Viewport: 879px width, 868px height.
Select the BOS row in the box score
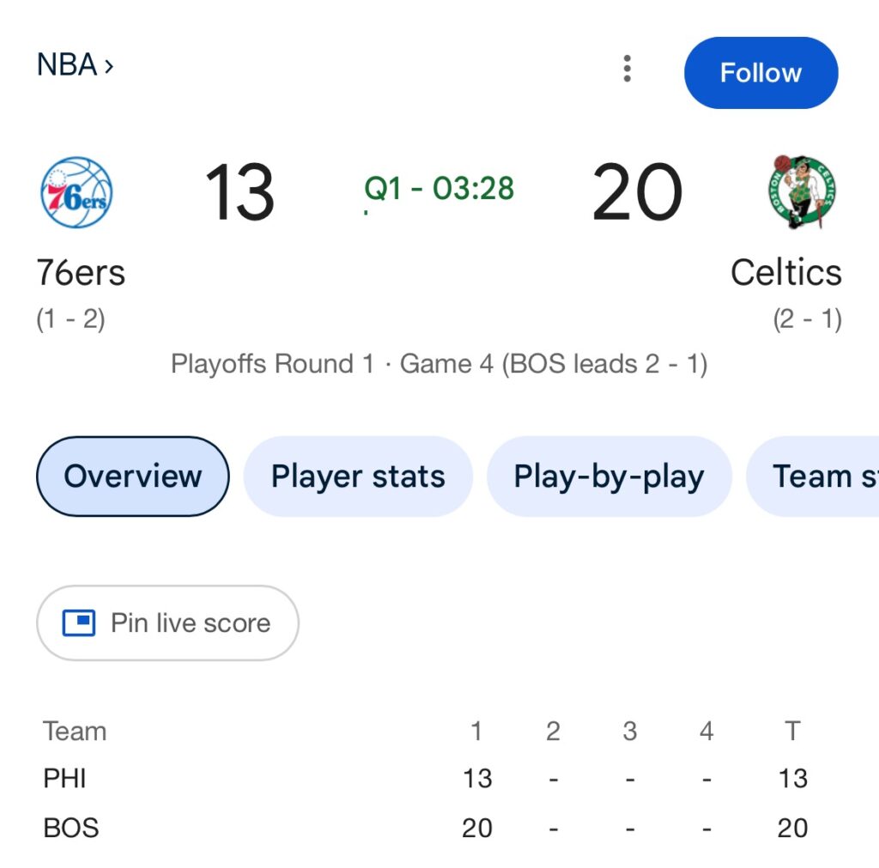[x=71, y=828]
